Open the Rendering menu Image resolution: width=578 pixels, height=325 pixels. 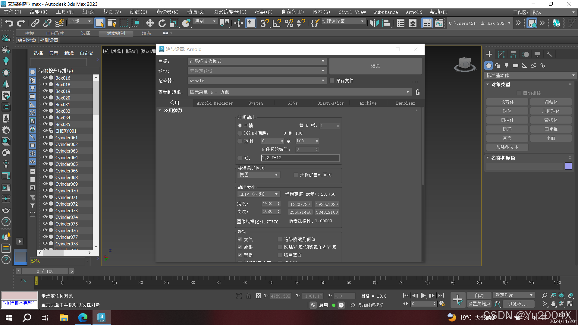pyautogui.click(x=264, y=12)
